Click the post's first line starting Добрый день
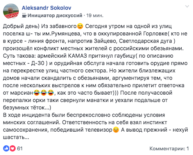The width and height of the screenshot is (193, 155). (x=87, y=26)
